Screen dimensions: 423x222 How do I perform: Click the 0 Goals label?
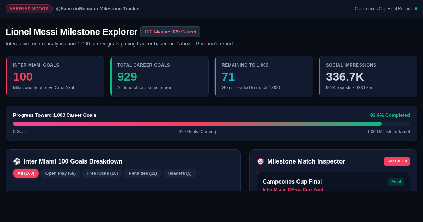[x=20, y=132]
